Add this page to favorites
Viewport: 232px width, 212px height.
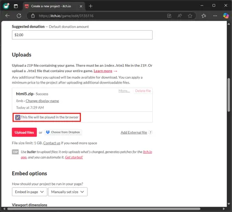coord(190,16)
